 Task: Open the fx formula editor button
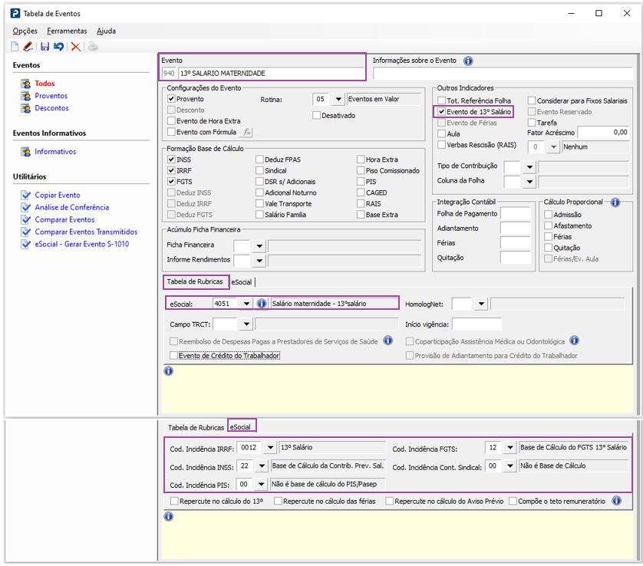[247, 132]
